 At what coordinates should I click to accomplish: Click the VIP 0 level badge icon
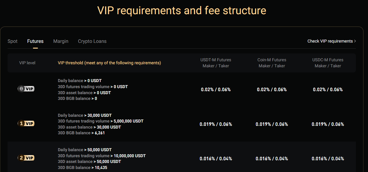point(26,89)
